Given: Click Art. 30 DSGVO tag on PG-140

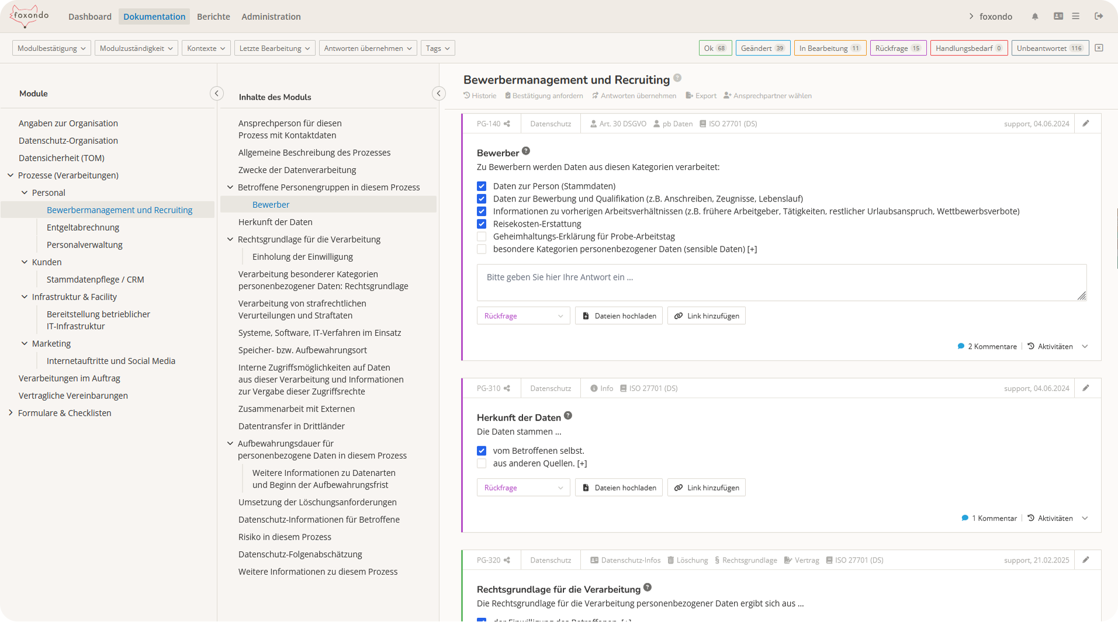Looking at the screenshot, I should 618,124.
